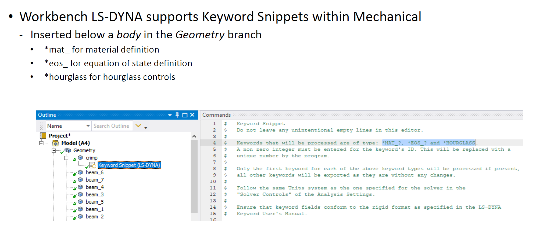The image size is (543, 233).
Task: Click the outline vertical scrollbar thumb
Action: 194,176
